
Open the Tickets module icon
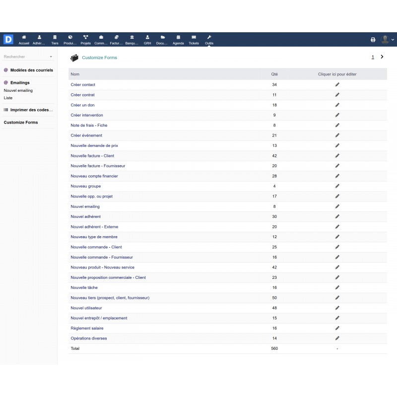[x=194, y=39]
